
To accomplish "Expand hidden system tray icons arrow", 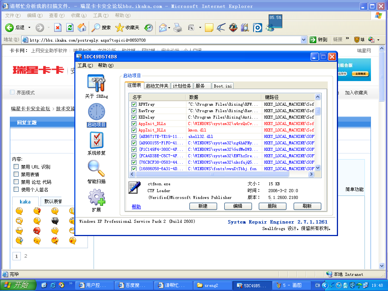I will pyautogui.click(x=325, y=285).
